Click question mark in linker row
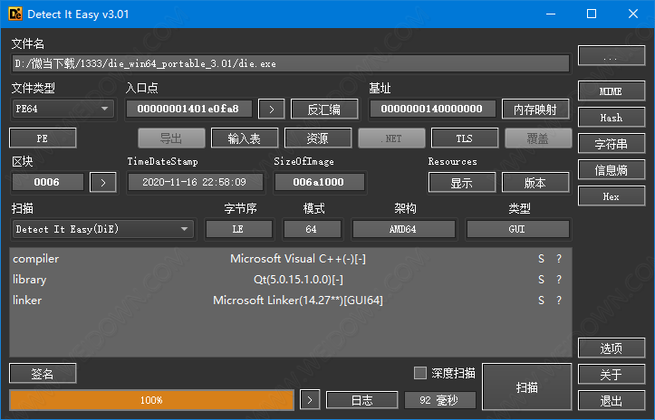The height and width of the screenshot is (420, 655). 559,301
